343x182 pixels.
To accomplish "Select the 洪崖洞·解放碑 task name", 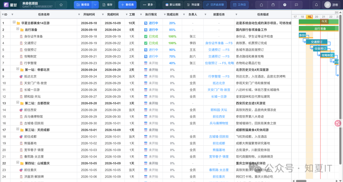I will [33, 177].
